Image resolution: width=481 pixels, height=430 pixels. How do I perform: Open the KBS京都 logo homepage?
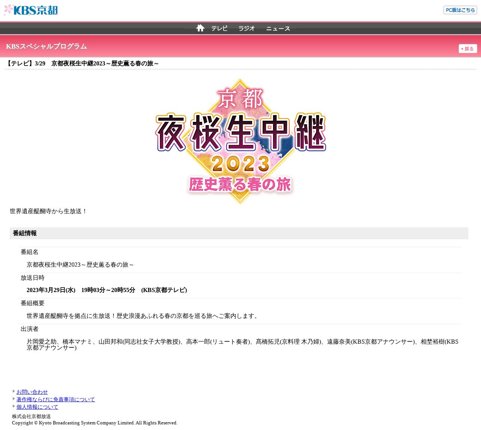coord(31,10)
